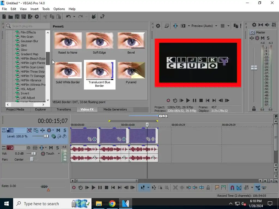Mute audio track 2

[x=51, y=148]
